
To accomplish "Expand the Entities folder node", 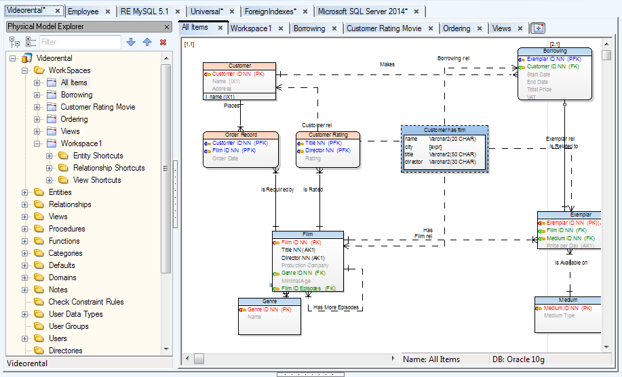I will tap(25, 192).
